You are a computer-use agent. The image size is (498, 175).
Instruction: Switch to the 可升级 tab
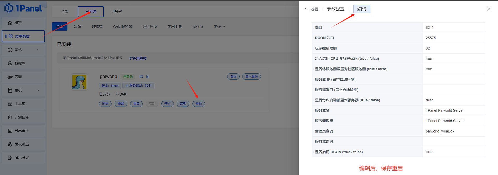117,12
